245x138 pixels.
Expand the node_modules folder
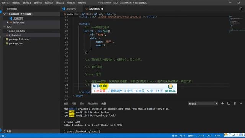point(7,31)
